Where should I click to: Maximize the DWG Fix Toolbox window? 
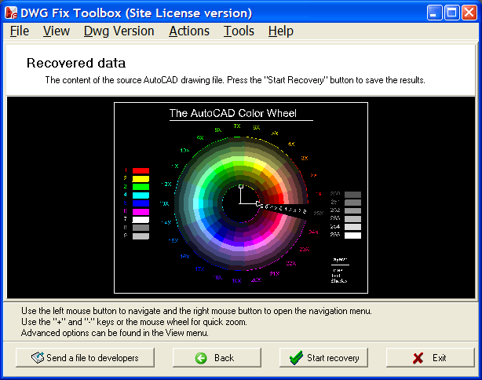point(452,13)
